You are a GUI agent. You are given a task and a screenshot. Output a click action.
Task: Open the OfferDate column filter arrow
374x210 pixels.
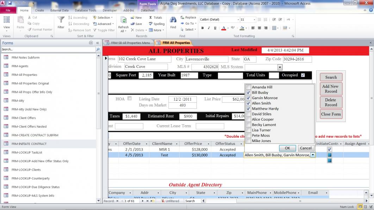point(147,144)
